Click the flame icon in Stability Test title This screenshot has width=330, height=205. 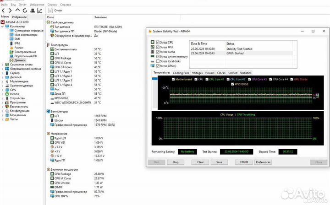point(150,31)
